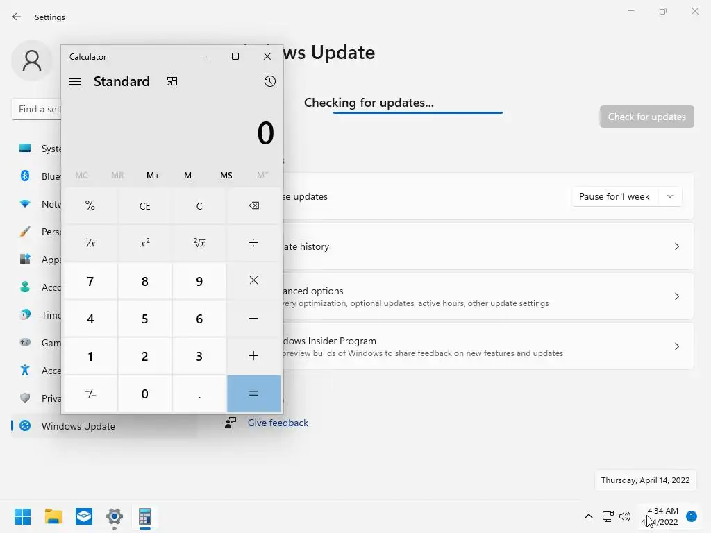Click the C clear key
Viewport: 711px width, 533px height.
coord(199,205)
